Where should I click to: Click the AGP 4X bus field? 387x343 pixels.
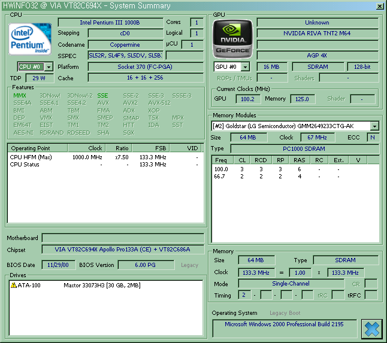[x=317, y=56]
